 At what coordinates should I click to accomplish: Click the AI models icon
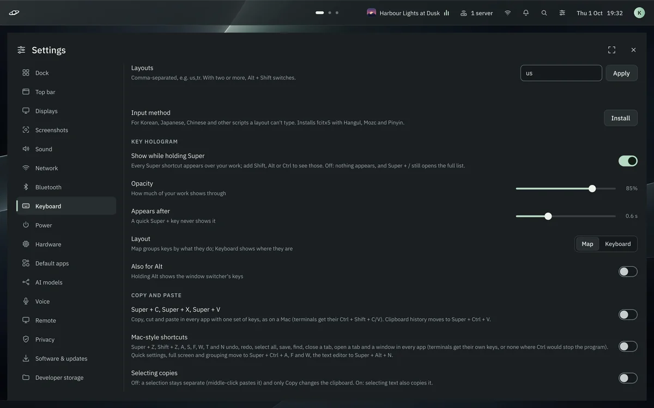(26, 282)
